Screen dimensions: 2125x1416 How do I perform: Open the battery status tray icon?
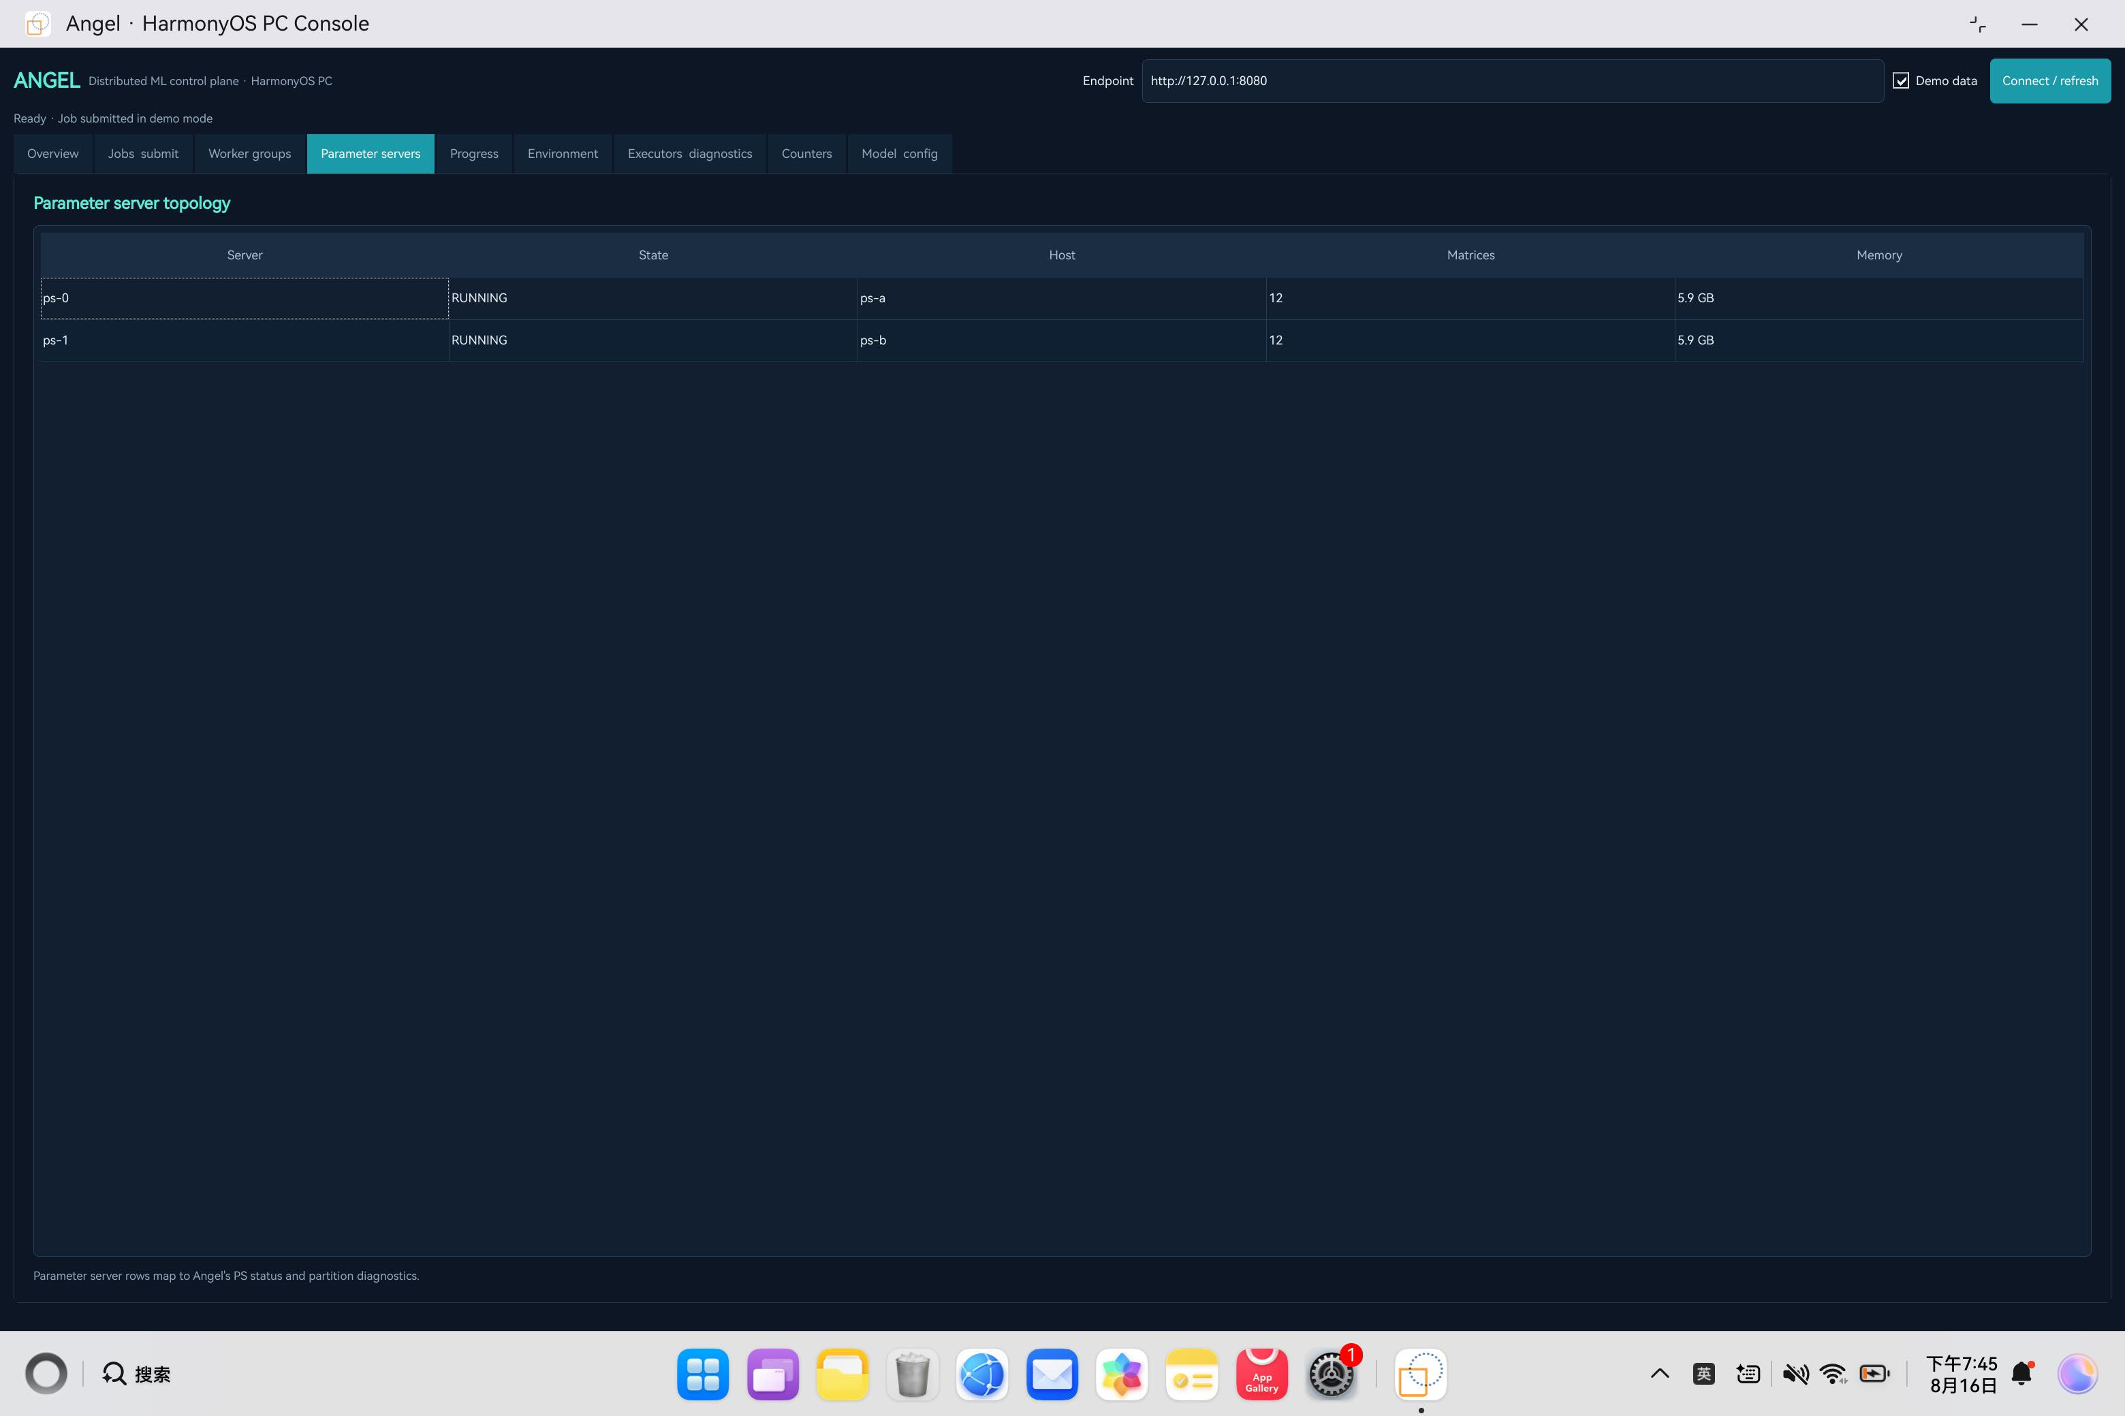click(1875, 1374)
